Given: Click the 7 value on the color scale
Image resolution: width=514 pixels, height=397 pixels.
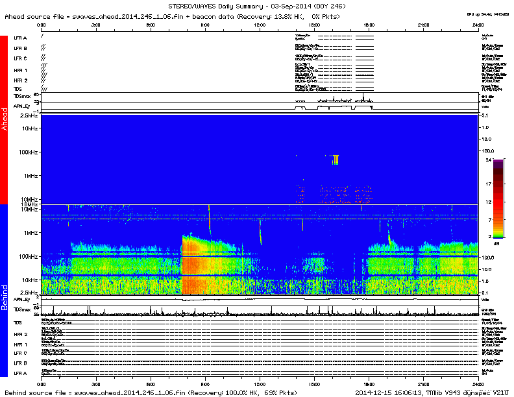Looking at the screenshot, I should (x=490, y=219).
